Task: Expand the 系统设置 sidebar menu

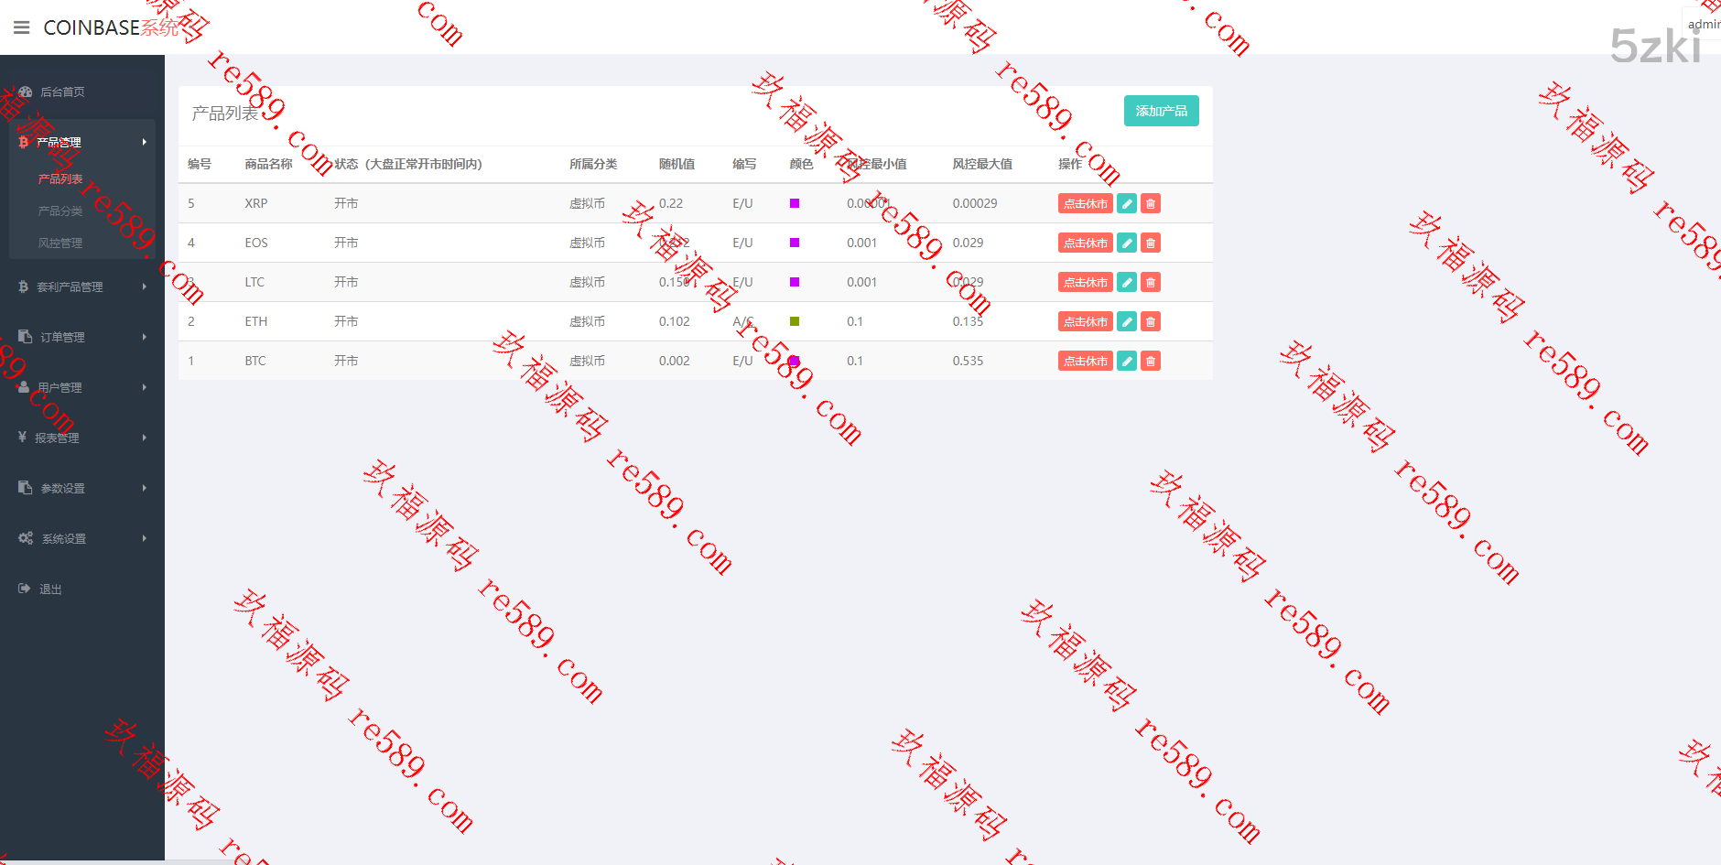Action: [x=63, y=538]
